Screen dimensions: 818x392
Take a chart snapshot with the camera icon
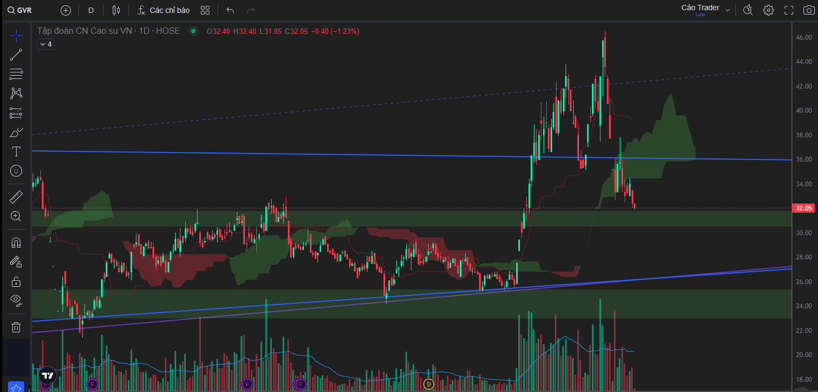[x=809, y=10]
